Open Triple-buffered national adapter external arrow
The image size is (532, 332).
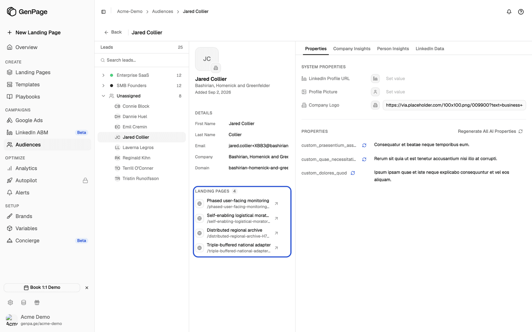[276, 248]
